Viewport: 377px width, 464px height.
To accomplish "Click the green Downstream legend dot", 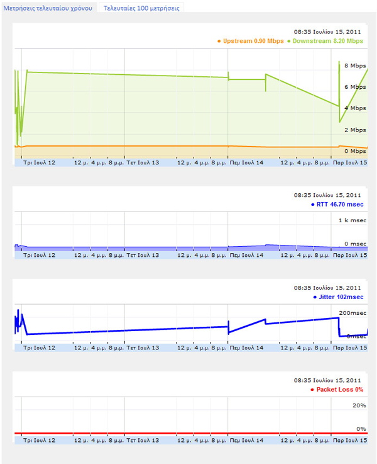I will (x=289, y=41).
